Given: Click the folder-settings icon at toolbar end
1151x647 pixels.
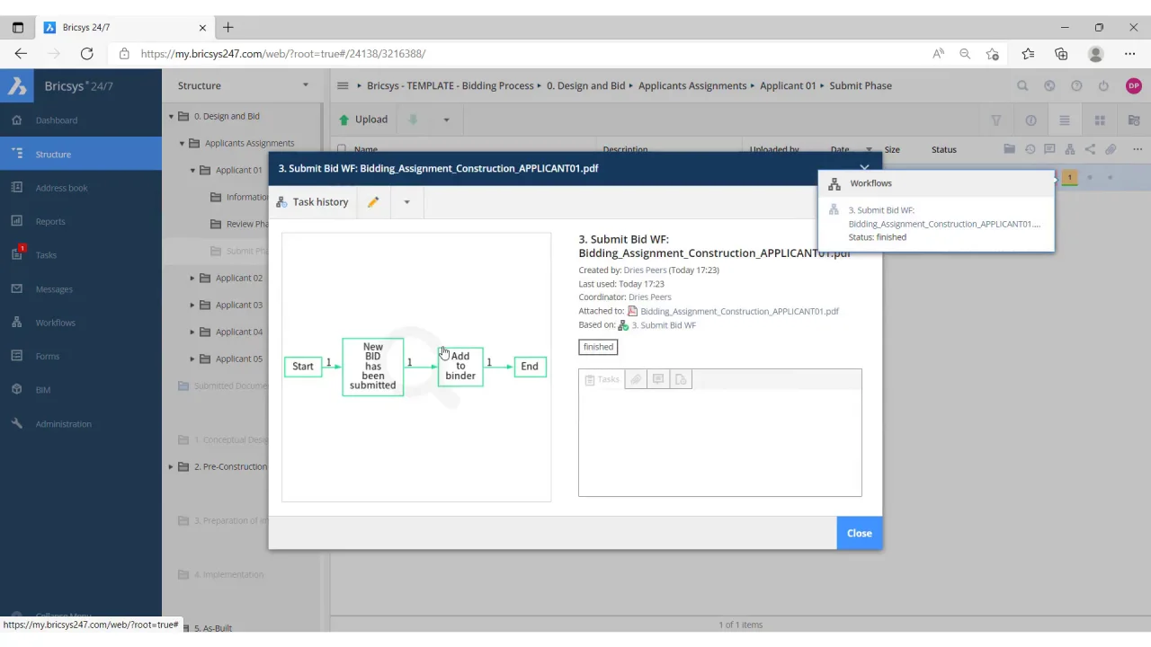Looking at the screenshot, I should tap(1134, 120).
